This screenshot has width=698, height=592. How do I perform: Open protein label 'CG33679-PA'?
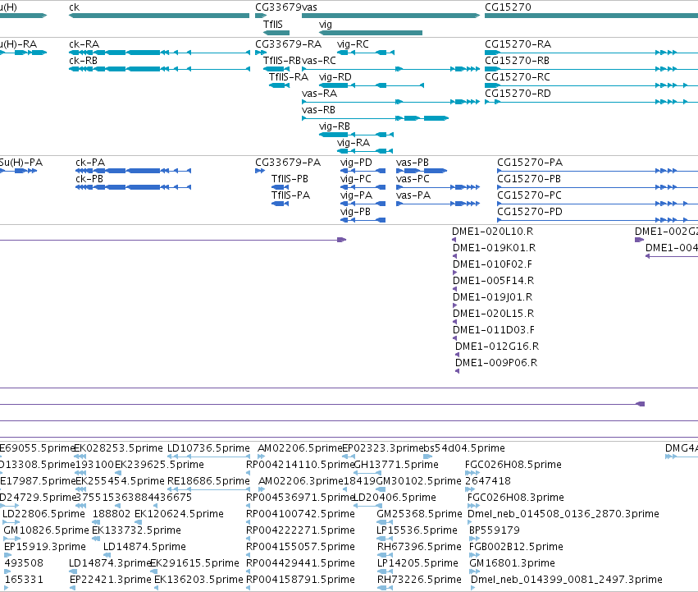(288, 163)
